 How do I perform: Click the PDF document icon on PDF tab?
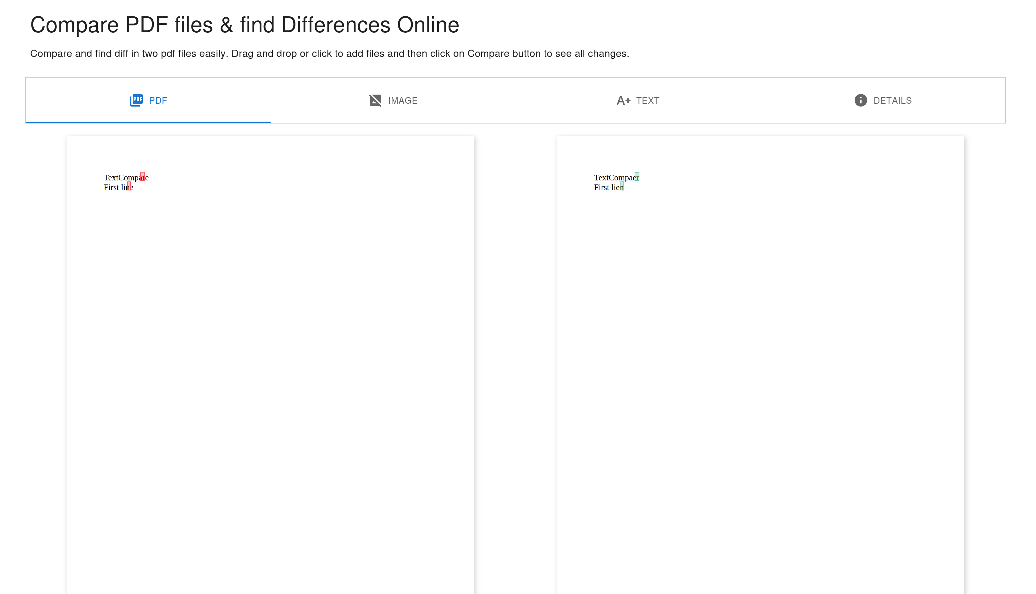click(x=136, y=100)
